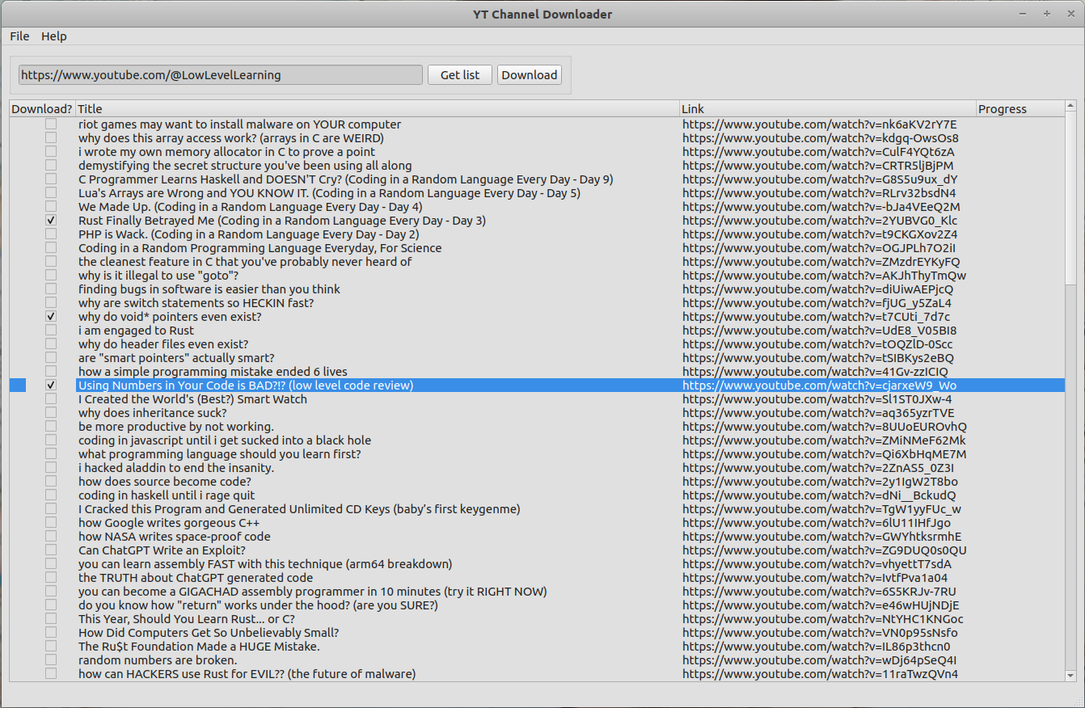Check "random numbers are broken." for download
1085x708 pixels.
point(50,660)
